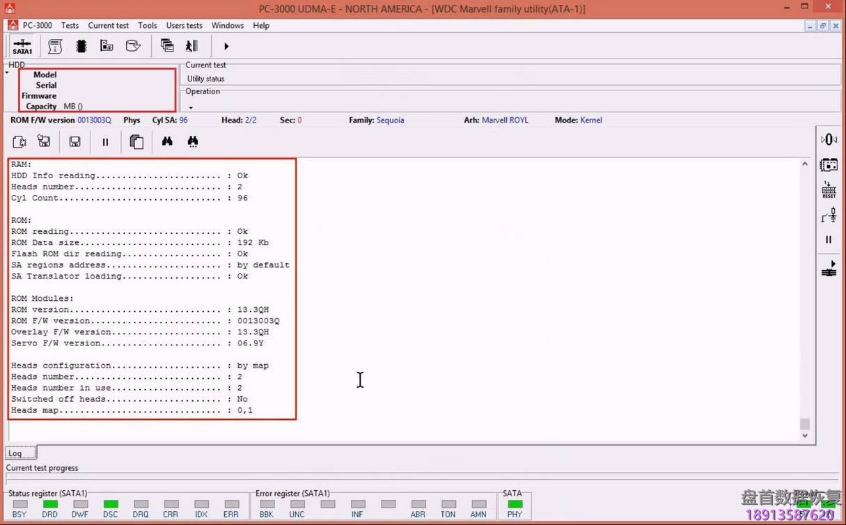This screenshot has height=525, width=846.
Task: Switch to the Log tab
Action: tap(15, 453)
